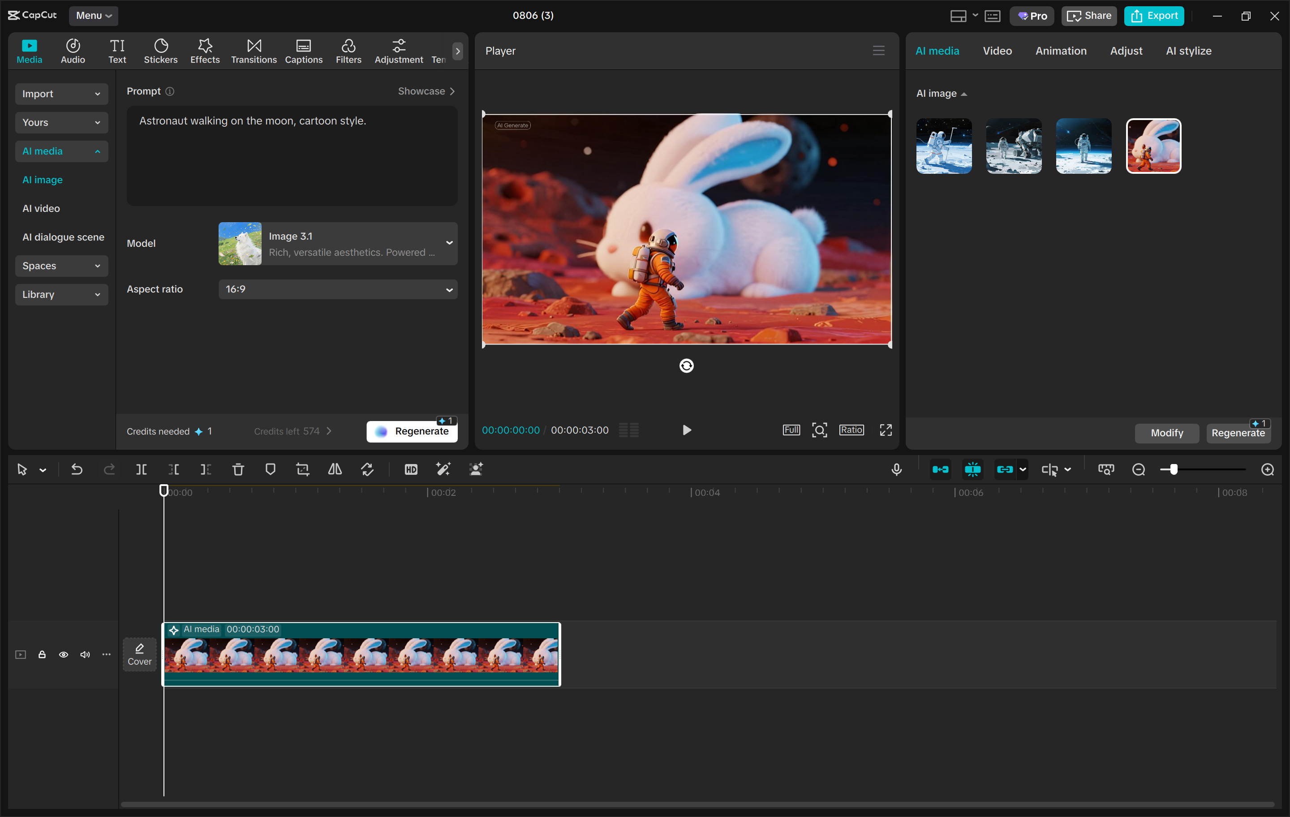Click the trash Delete icon
Screen dimensions: 1290x817
pos(238,469)
